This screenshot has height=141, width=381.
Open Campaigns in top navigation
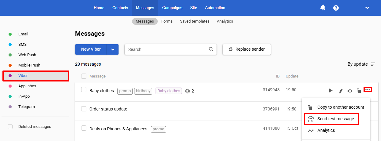(x=172, y=8)
